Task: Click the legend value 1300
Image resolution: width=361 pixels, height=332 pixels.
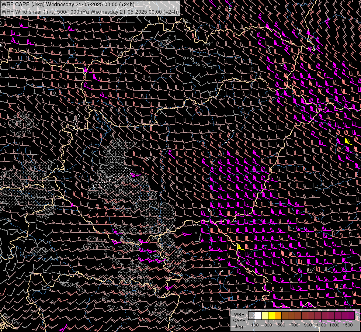Action: point(334,325)
